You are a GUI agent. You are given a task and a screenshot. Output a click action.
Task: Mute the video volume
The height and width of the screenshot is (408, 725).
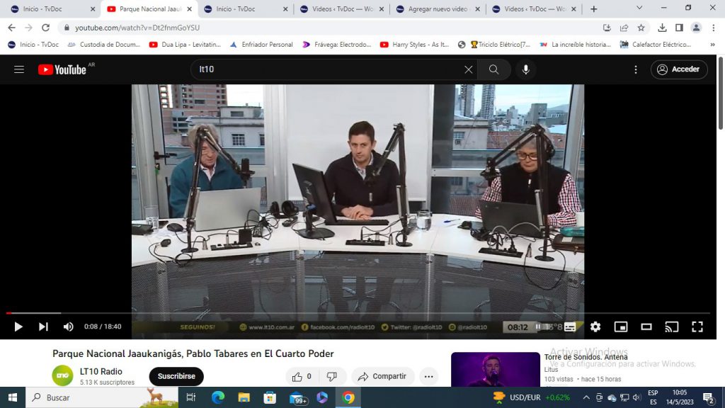coord(69,327)
